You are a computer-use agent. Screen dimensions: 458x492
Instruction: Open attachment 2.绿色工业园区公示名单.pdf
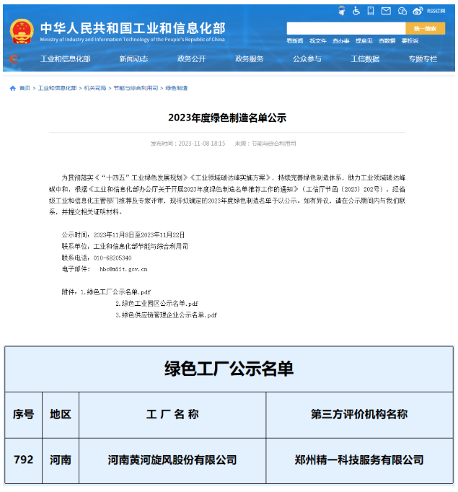point(157,304)
